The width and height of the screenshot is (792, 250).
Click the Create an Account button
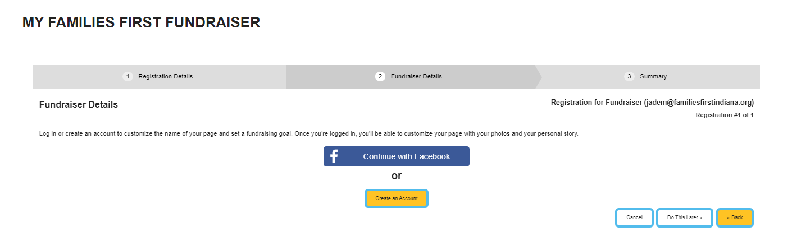(397, 198)
